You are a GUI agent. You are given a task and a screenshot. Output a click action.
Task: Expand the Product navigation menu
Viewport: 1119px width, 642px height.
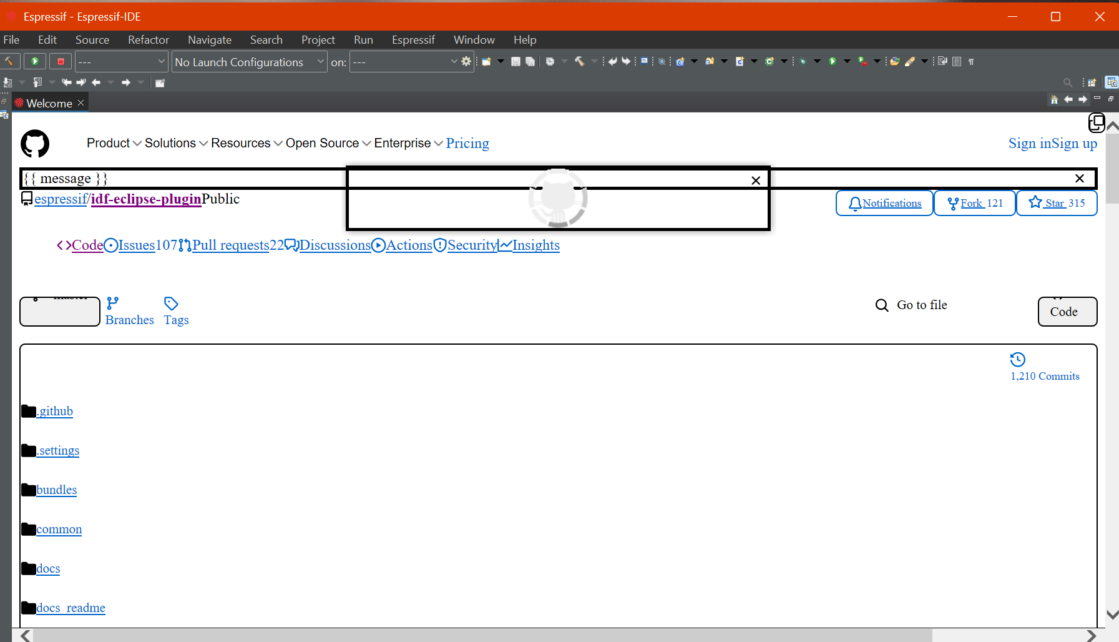point(114,143)
